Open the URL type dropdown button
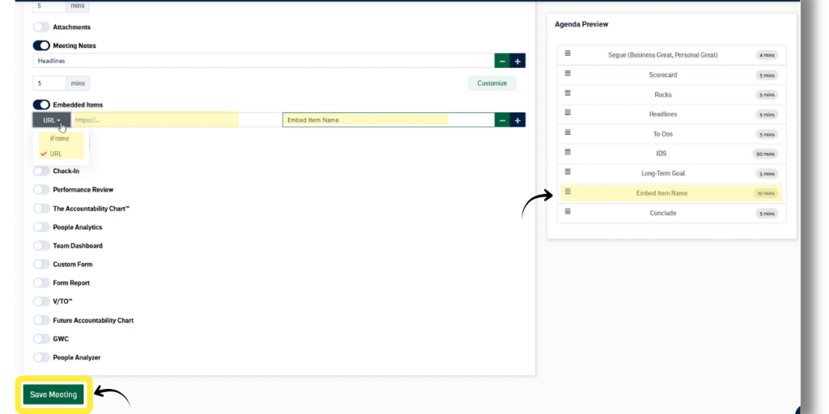The width and height of the screenshot is (829, 414). (52, 120)
